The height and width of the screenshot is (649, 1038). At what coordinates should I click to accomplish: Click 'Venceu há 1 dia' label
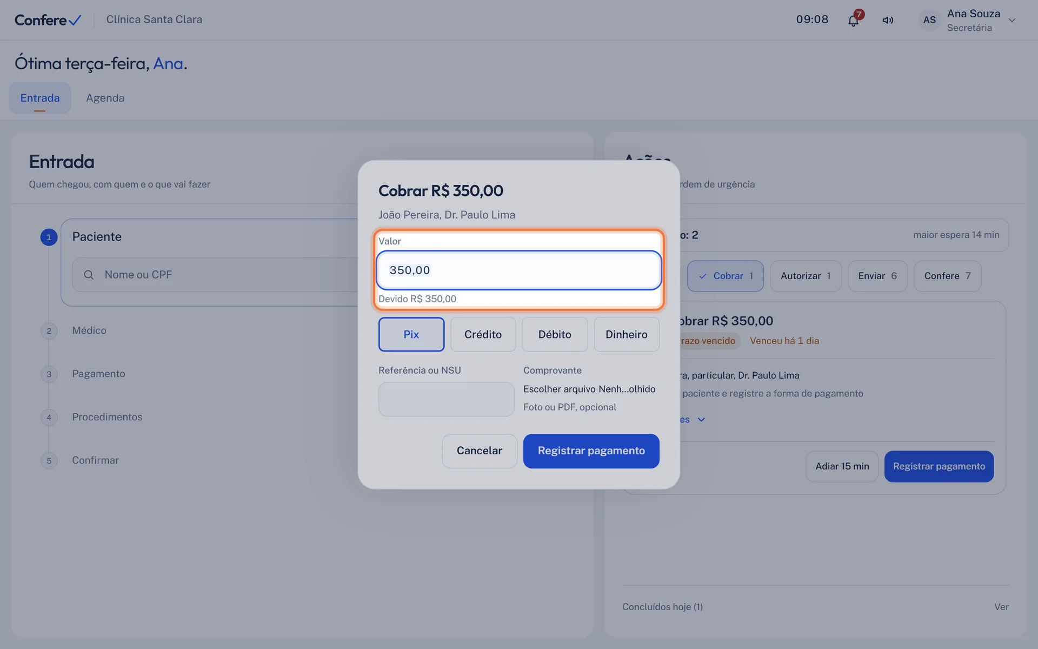[x=784, y=341]
